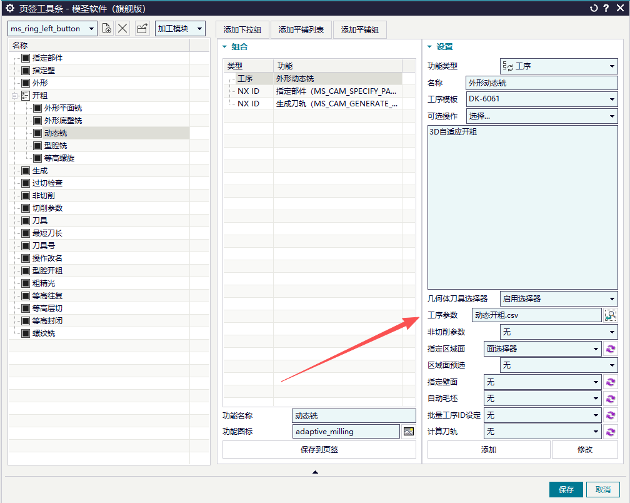
Task: Click the square icon of 螺纹铣
Action: (26, 333)
